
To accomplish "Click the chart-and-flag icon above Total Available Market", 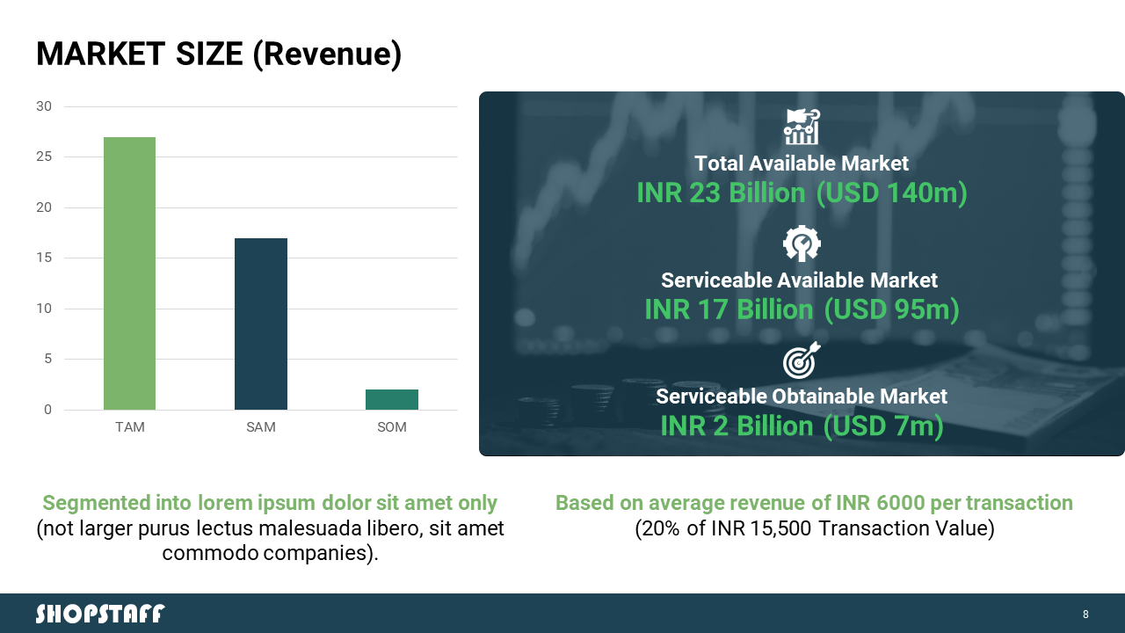I will tap(802, 127).
